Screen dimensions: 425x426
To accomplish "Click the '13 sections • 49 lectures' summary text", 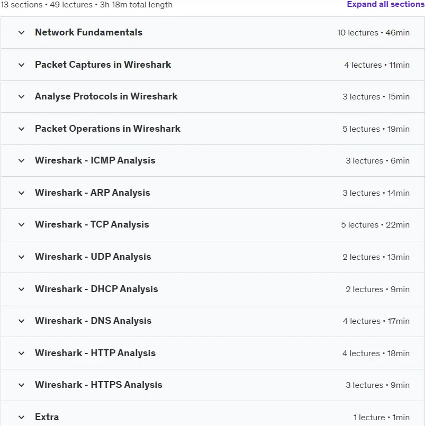I will pos(47,5).
